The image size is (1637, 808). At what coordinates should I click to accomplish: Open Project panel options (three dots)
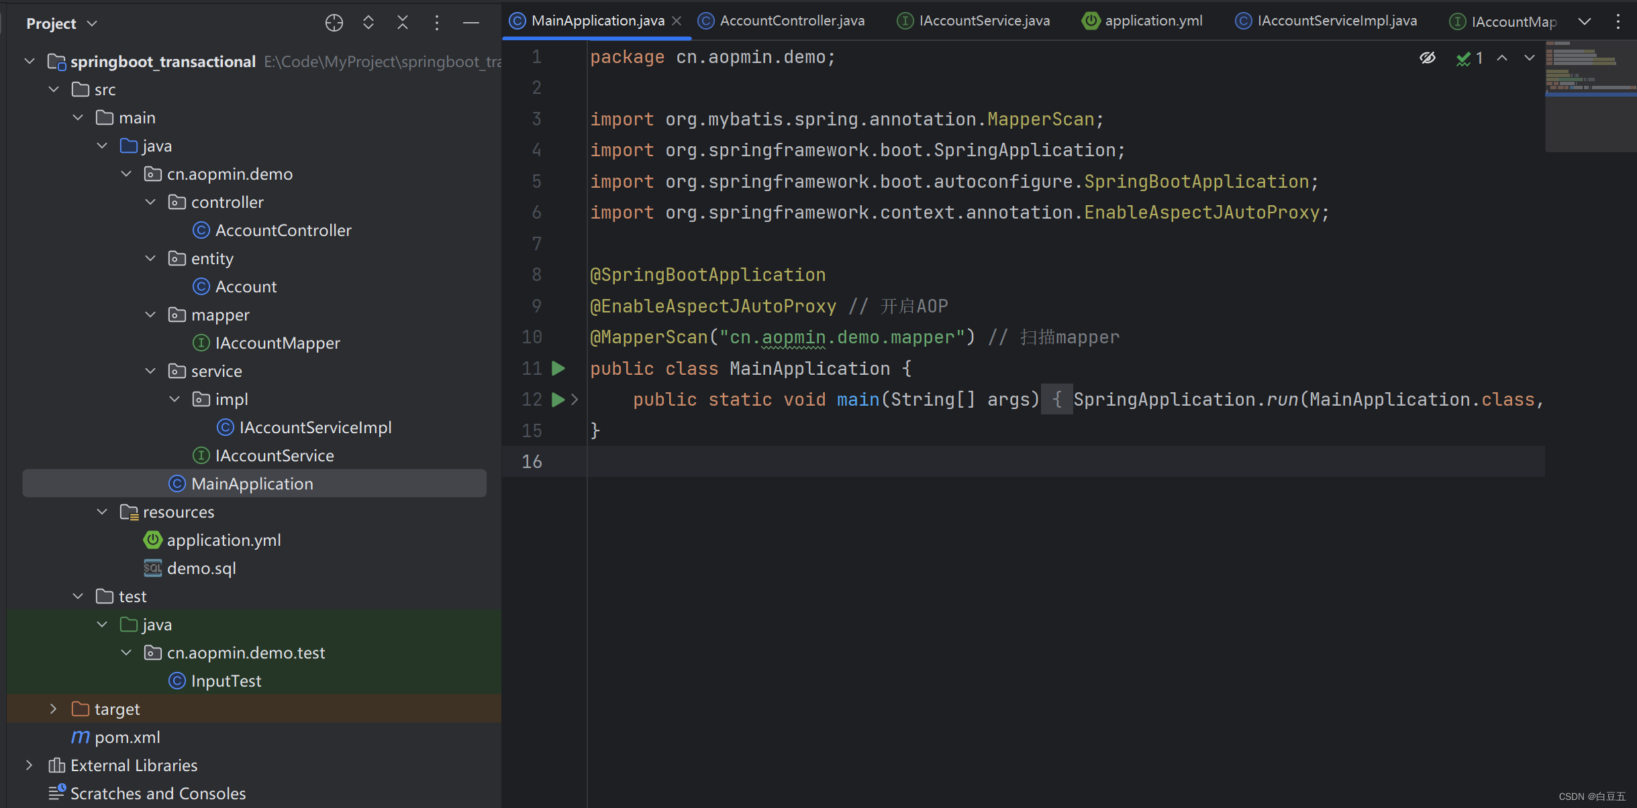(x=437, y=23)
